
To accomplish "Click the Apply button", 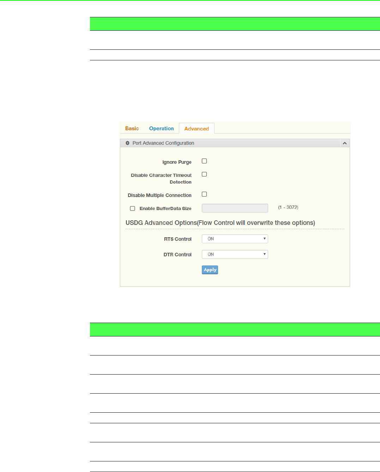I will click(x=210, y=270).
